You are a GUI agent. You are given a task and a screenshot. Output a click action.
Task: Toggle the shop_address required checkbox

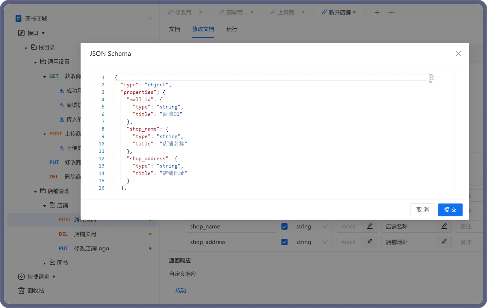tap(284, 242)
